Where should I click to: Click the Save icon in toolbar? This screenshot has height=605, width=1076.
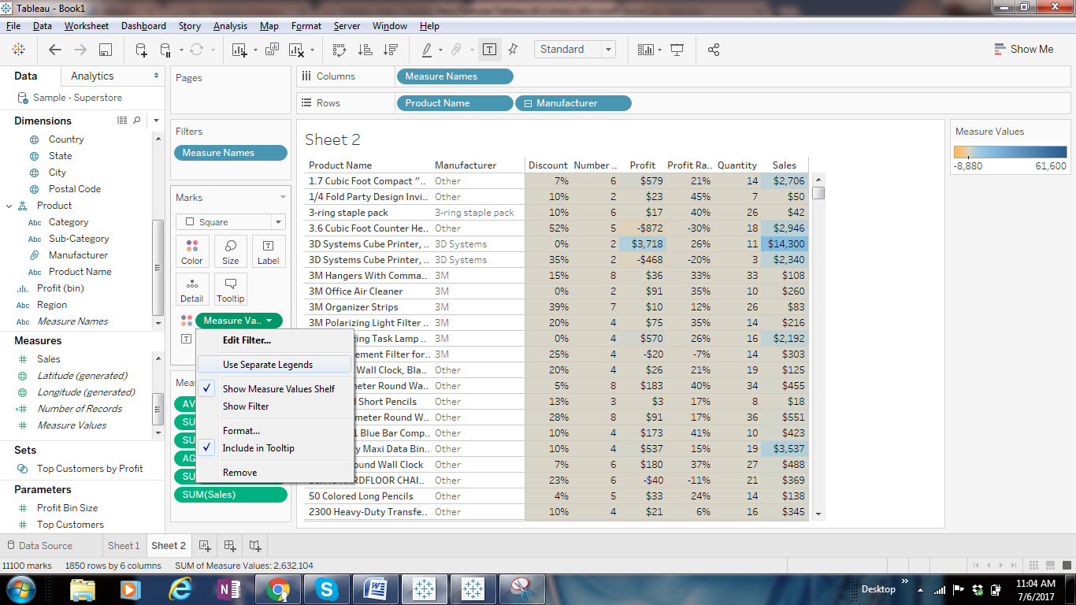click(105, 50)
